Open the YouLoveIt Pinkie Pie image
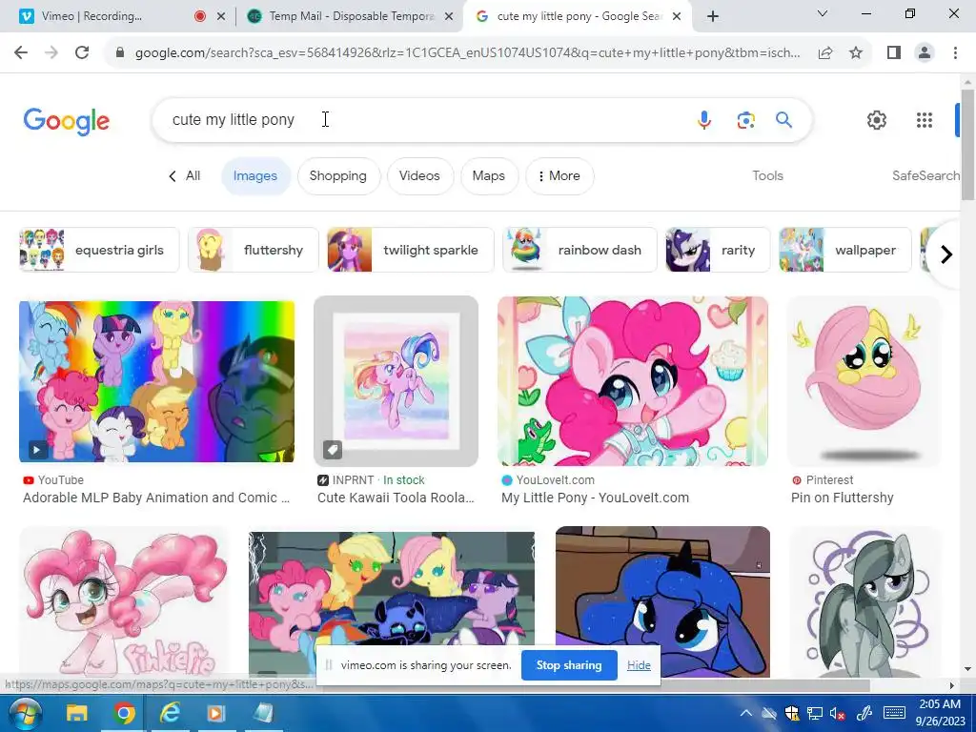Image resolution: width=976 pixels, height=732 pixels. point(633,381)
